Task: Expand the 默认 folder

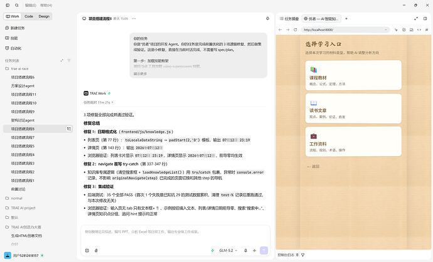Action: tap(12, 217)
